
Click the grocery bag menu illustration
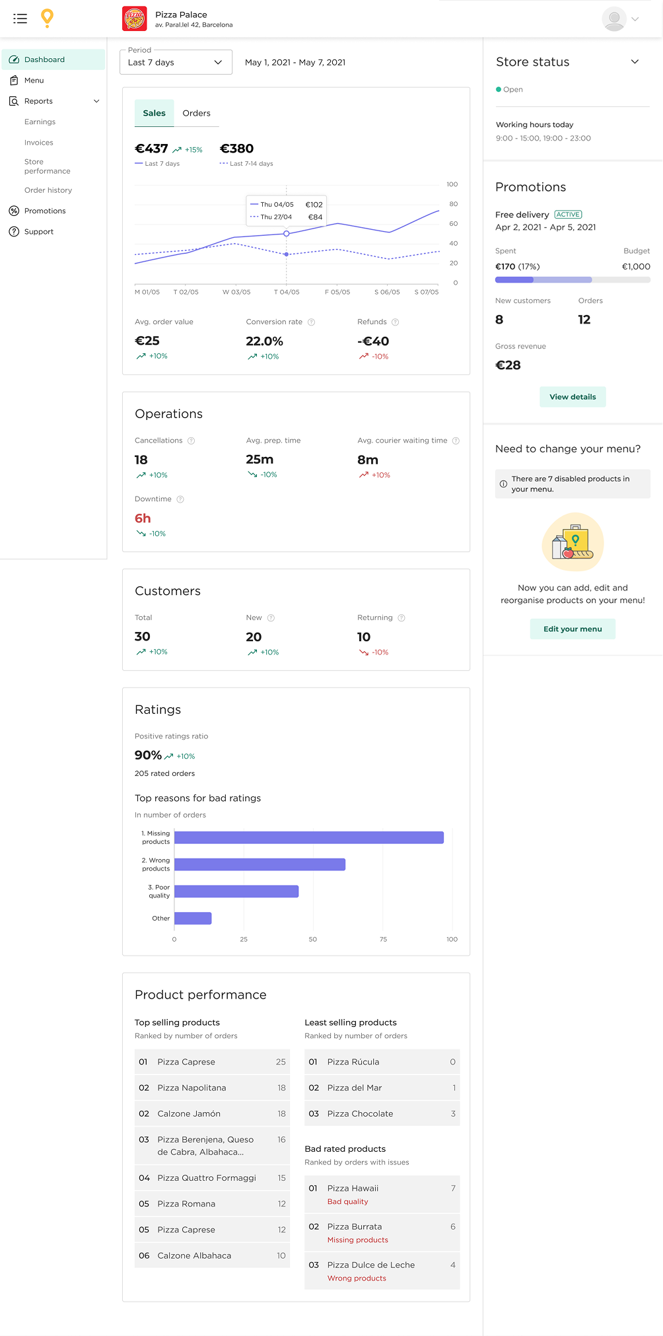[573, 543]
